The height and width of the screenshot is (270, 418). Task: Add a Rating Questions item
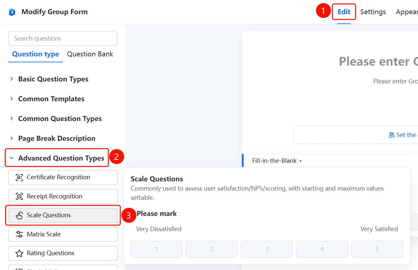[63, 253]
